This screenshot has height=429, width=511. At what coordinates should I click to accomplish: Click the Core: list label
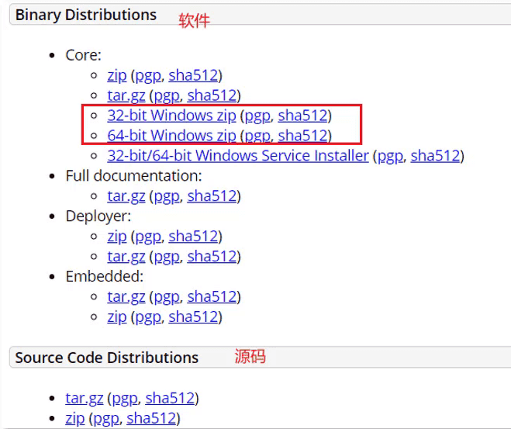click(84, 55)
